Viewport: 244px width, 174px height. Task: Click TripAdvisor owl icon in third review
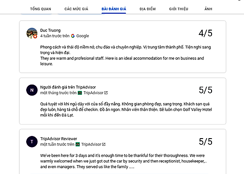pyautogui.click(x=78, y=144)
